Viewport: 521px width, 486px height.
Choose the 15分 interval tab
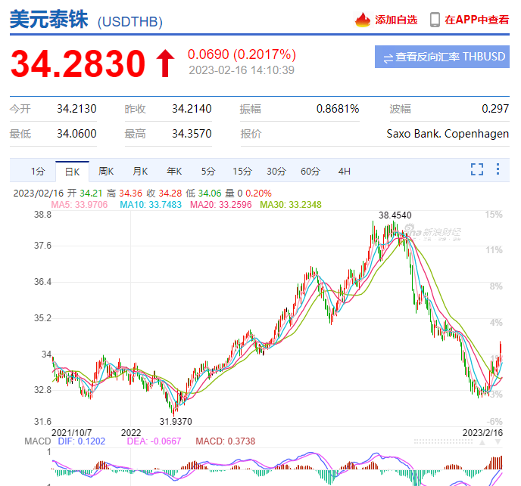[x=242, y=172]
